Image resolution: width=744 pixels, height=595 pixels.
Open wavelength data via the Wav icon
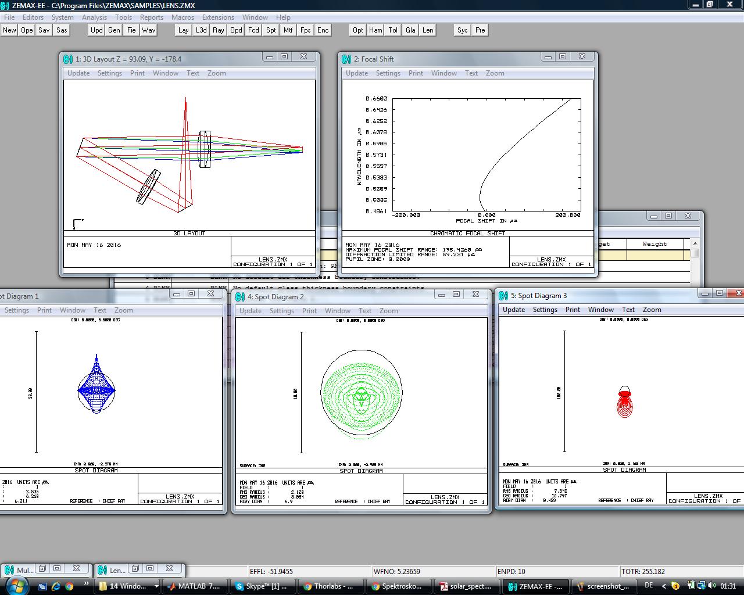tap(149, 30)
